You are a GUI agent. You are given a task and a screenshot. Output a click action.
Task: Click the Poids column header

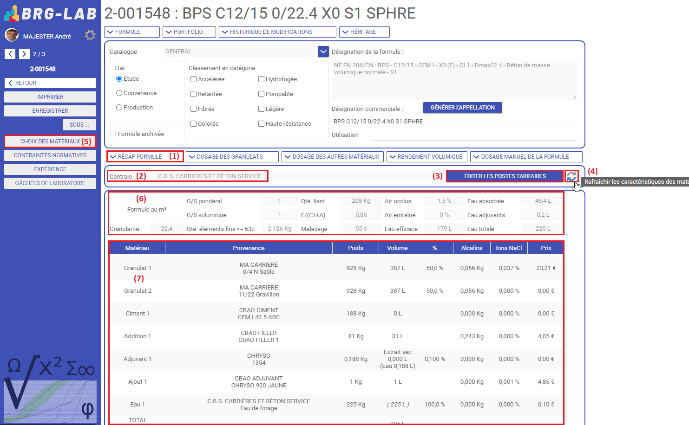pyautogui.click(x=356, y=248)
